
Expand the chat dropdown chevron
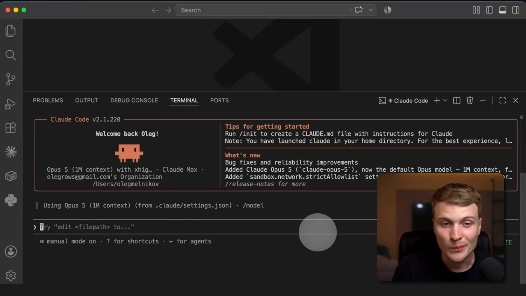370,10
